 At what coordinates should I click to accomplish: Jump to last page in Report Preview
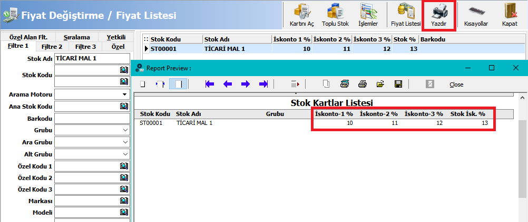[263, 84]
